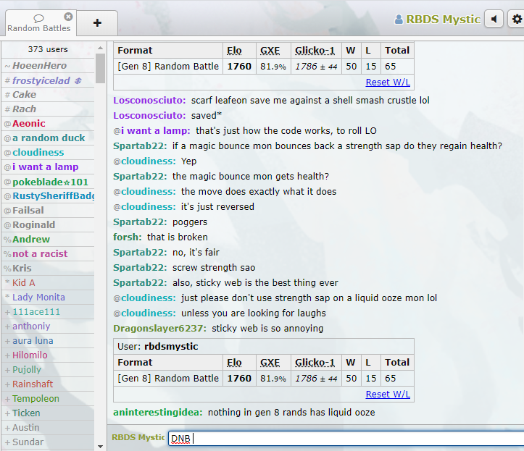Select user Sundar in the list
Image resolution: width=524 pixels, height=451 pixels.
tap(48, 442)
